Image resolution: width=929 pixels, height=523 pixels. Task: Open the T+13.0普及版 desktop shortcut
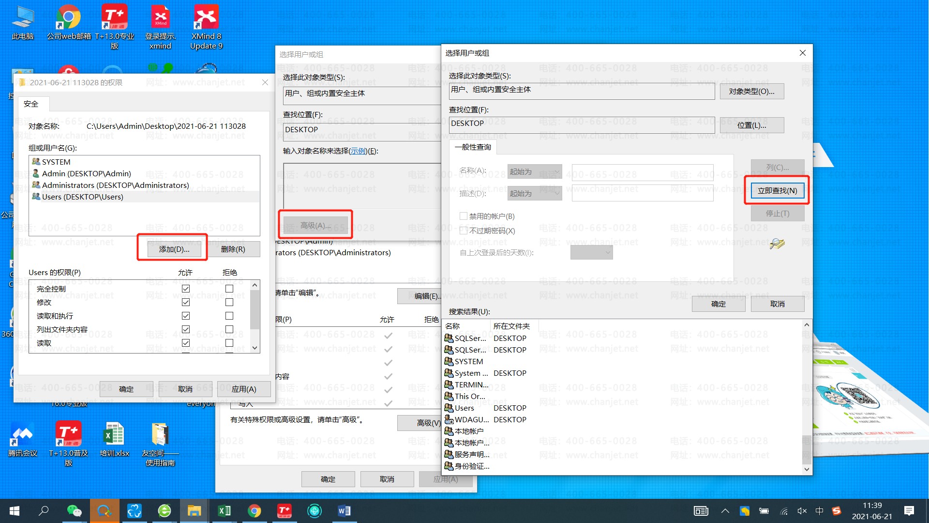point(69,444)
